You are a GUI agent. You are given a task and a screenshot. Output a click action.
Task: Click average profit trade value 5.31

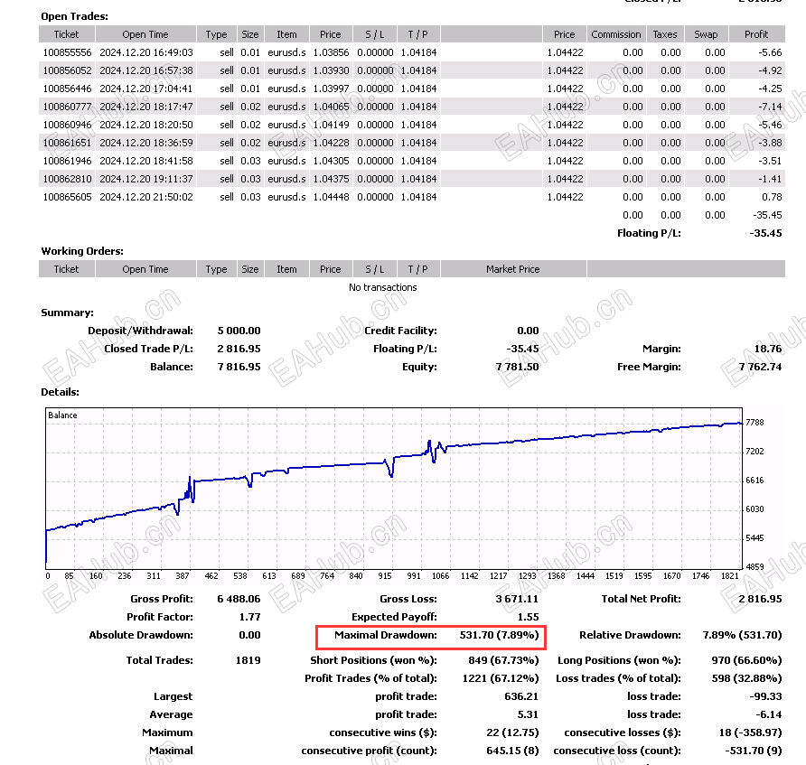(x=528, y=714)
